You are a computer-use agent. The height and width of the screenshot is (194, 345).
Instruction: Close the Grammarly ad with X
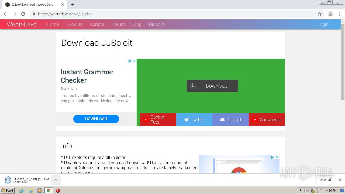[134, 61]
